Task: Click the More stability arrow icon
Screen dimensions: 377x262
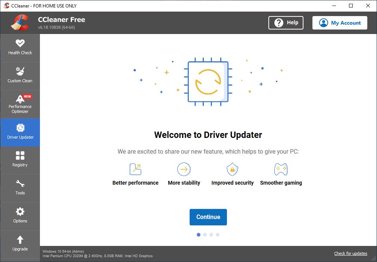Action: tap(184, 169)
